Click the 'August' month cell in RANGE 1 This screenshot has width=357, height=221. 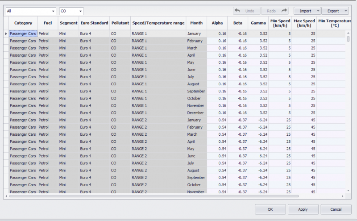click(x=196, y=84)
